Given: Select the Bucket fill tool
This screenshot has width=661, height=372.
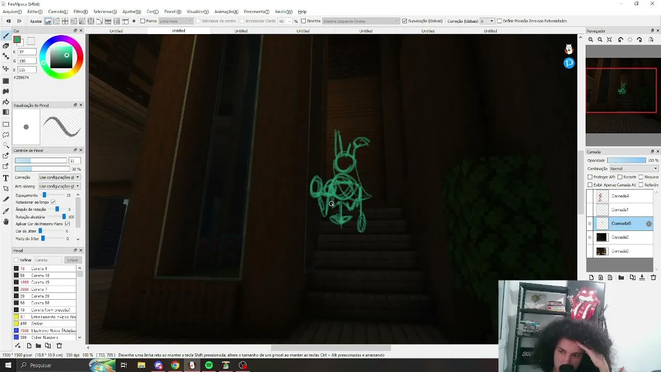Looking at the screenshot, I should click(6, 102).
